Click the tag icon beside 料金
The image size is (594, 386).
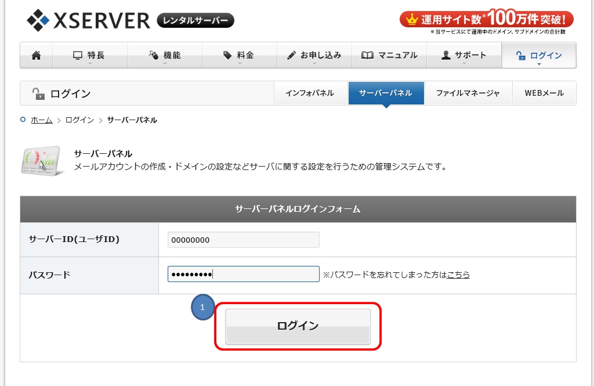227,55
